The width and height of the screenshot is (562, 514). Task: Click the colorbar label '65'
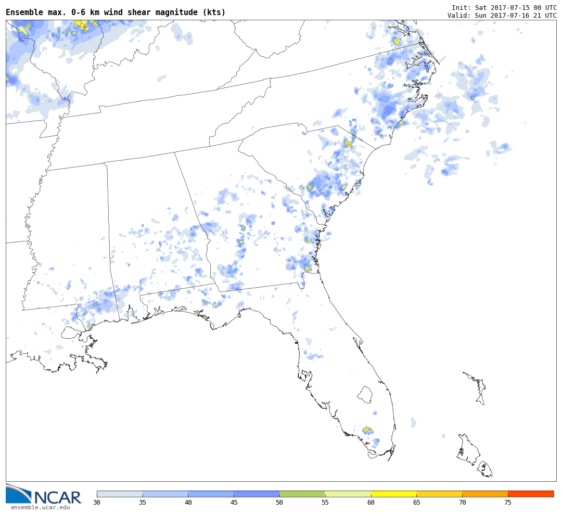pos(416,503)
